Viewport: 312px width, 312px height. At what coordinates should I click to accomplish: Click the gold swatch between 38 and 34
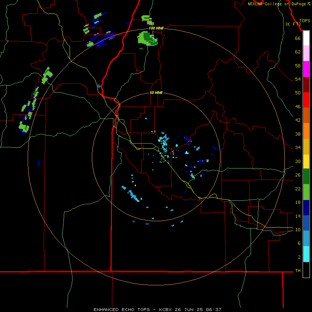click(x=306, y=147)
